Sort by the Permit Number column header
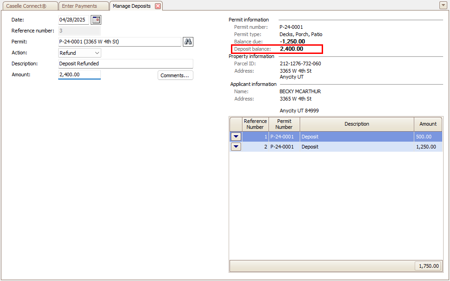The height and width of the screenshot is (281, 450). click(284, 124)
